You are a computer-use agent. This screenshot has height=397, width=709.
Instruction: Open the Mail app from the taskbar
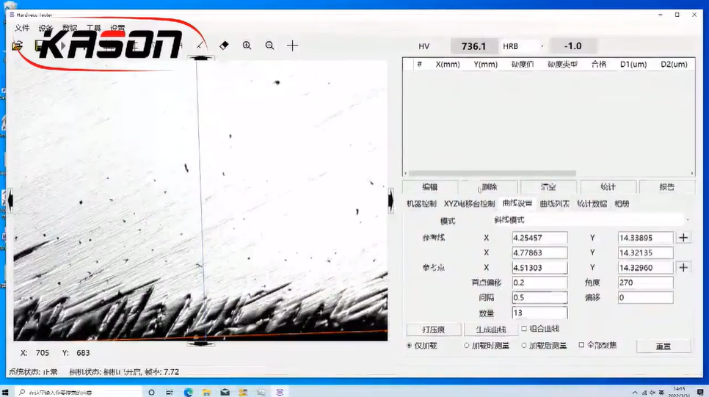click(225, 392)
